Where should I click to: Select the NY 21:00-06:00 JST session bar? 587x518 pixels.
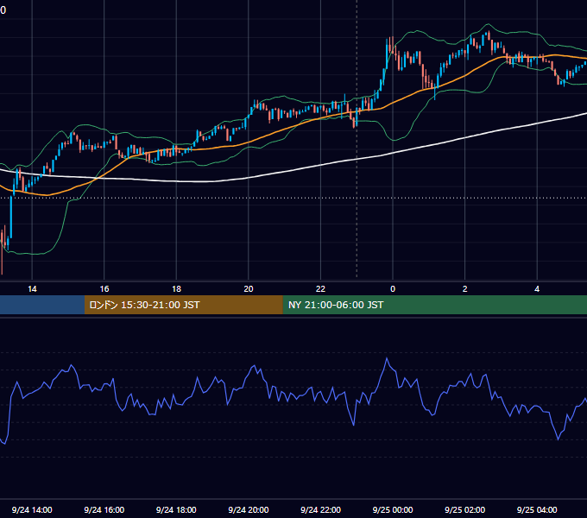434,305
